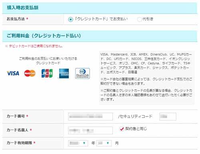Open the expiry month dropdown
The image size is (200, 154).
(104, 143)
